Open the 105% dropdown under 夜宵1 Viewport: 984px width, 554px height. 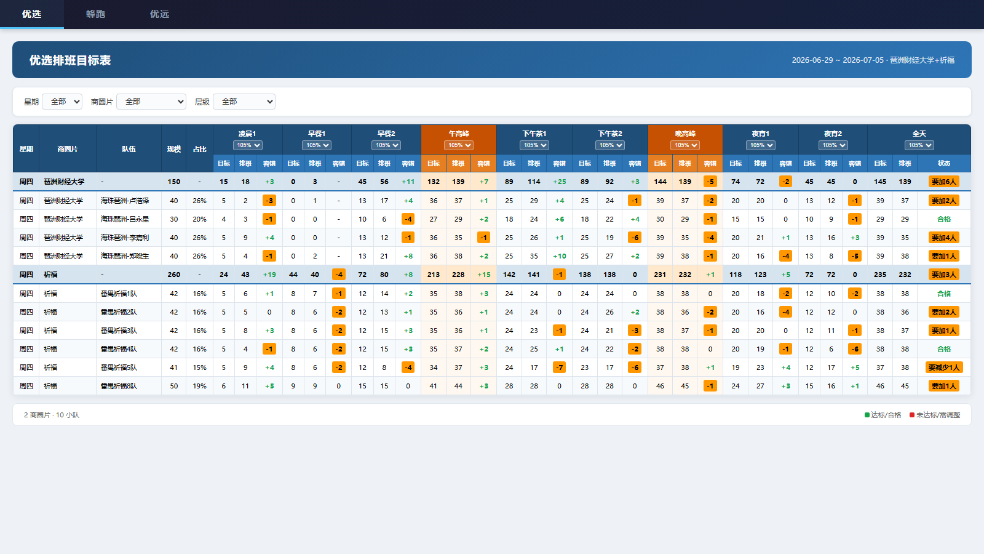click(761, 145)
